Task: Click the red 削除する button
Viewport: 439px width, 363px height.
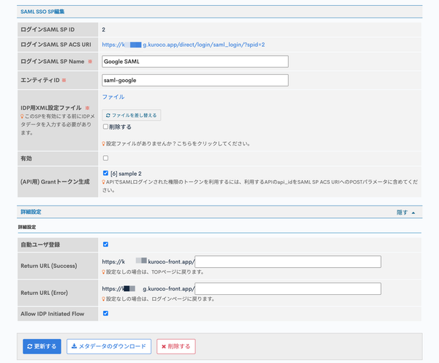Action: (x=176, y=346)
